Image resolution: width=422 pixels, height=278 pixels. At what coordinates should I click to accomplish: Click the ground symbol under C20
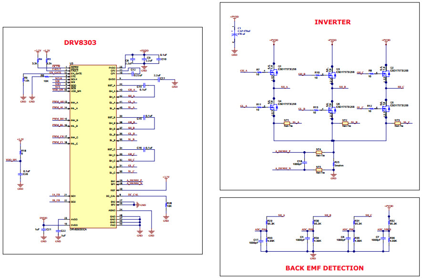click(x=21, y=186)
